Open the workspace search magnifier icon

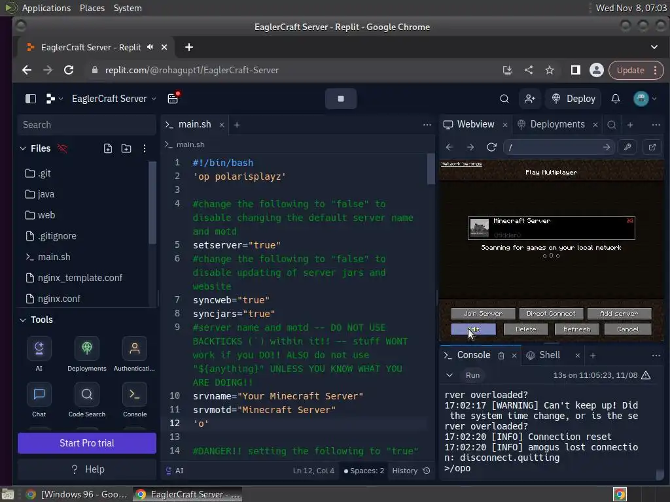[x=504, y=99]
